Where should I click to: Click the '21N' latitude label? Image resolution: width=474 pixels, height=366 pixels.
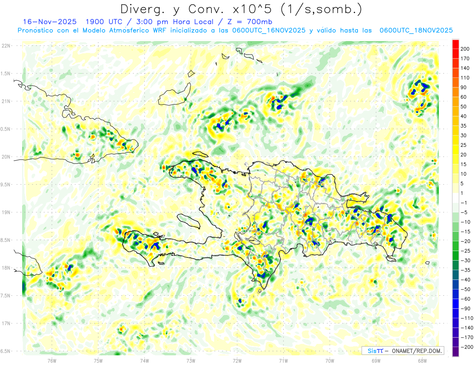click(6, 101)
